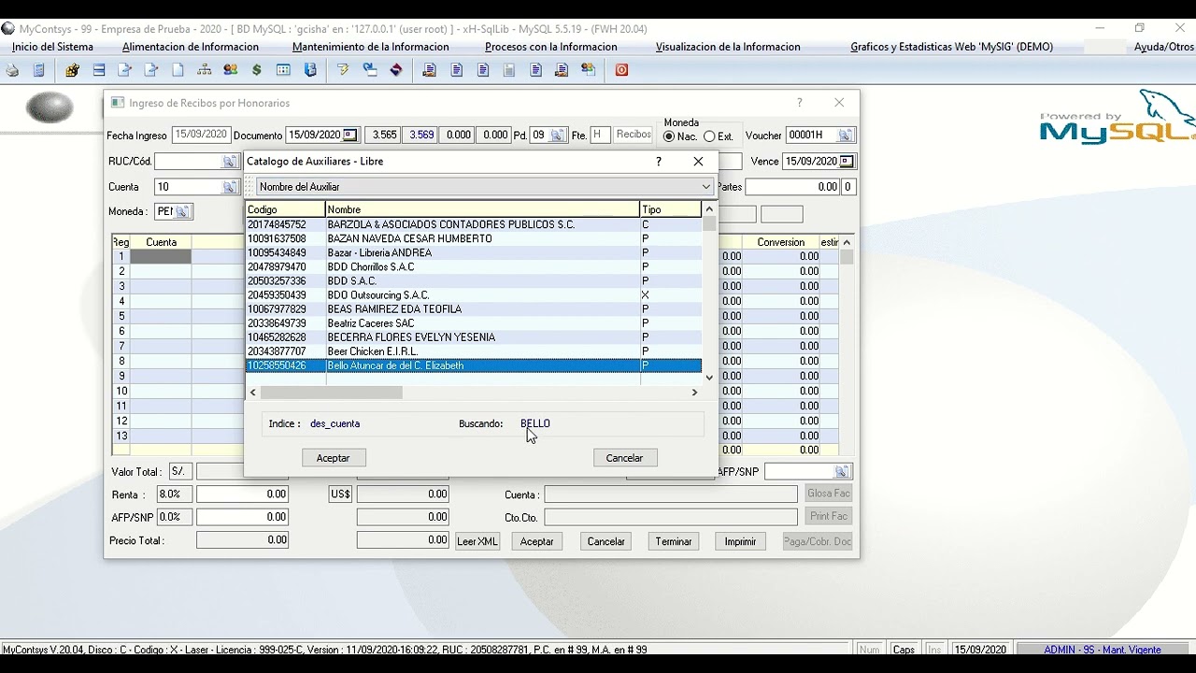Select row BARZOLA & ASOCIADOS CONTADORES PUBLICOS

474,225
